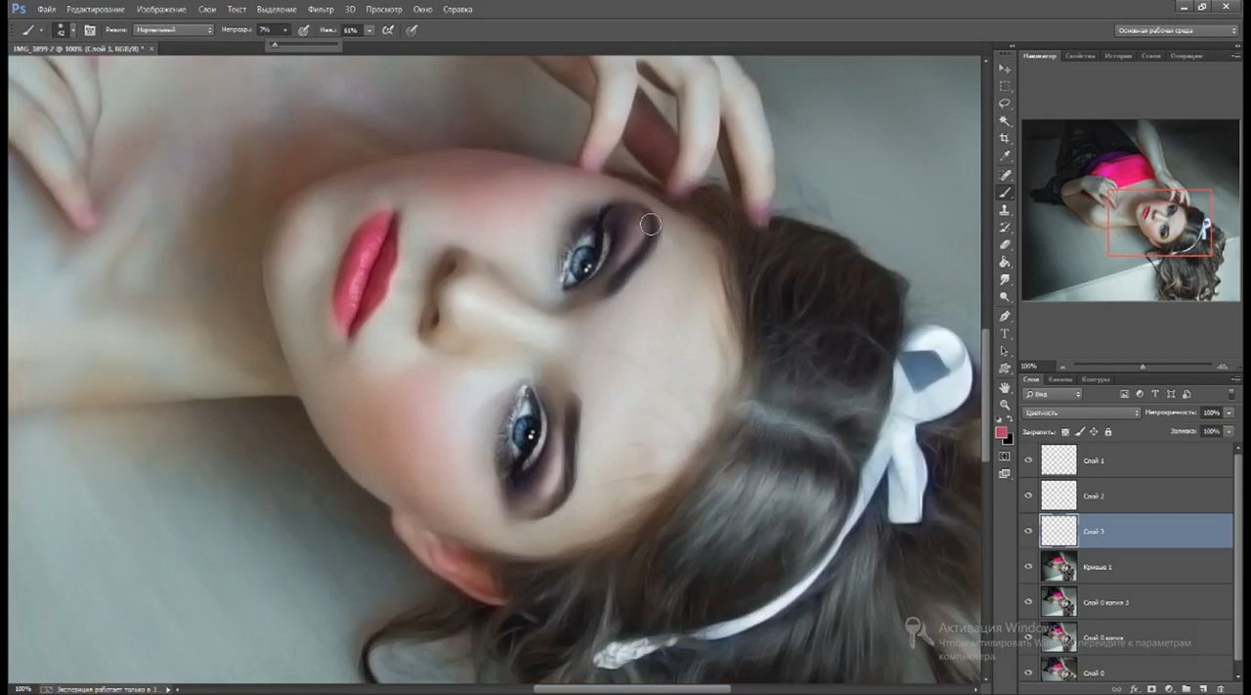Select the Eraser tool
The height and width of the screenshot is (695, 1251).
coord(1005,245)
